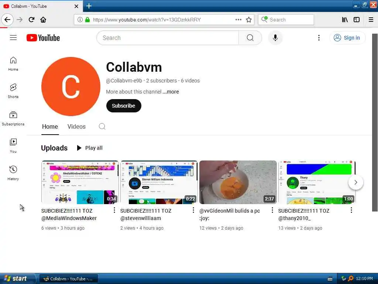This screenshot has width=378, height=284.
Task: Open the Firefox hamburger menu
Action: 371,20
